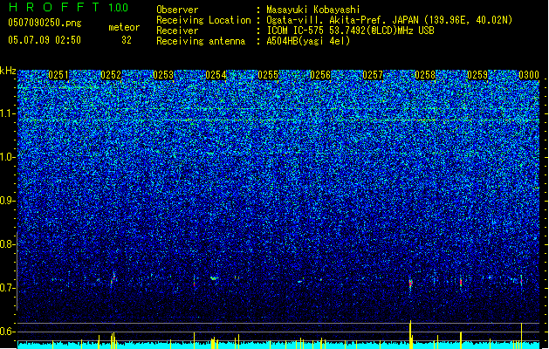549x349 pixels.
Task: Select the A504HB(yagi 4el) antenna text
Action: 308,41
